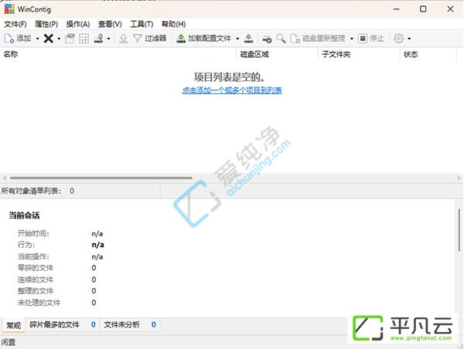The image size is (464, 349).
Task: Open the settings gear icon
Action: click(398, 39)
